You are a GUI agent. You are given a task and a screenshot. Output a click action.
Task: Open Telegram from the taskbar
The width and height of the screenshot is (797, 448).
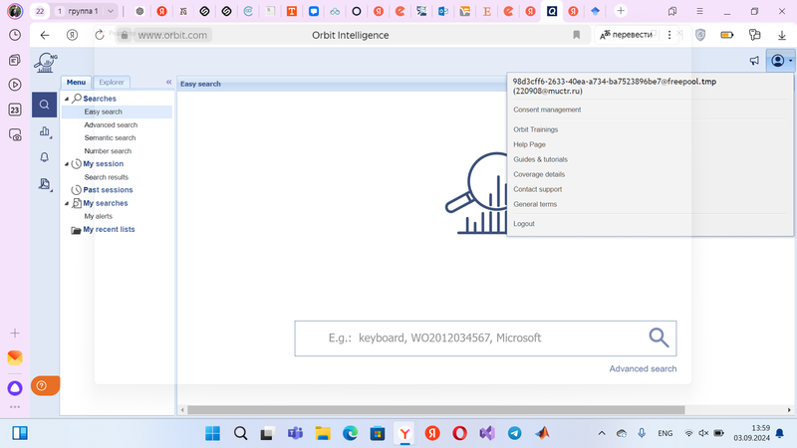pyautogui.click(x=514, y=433)
